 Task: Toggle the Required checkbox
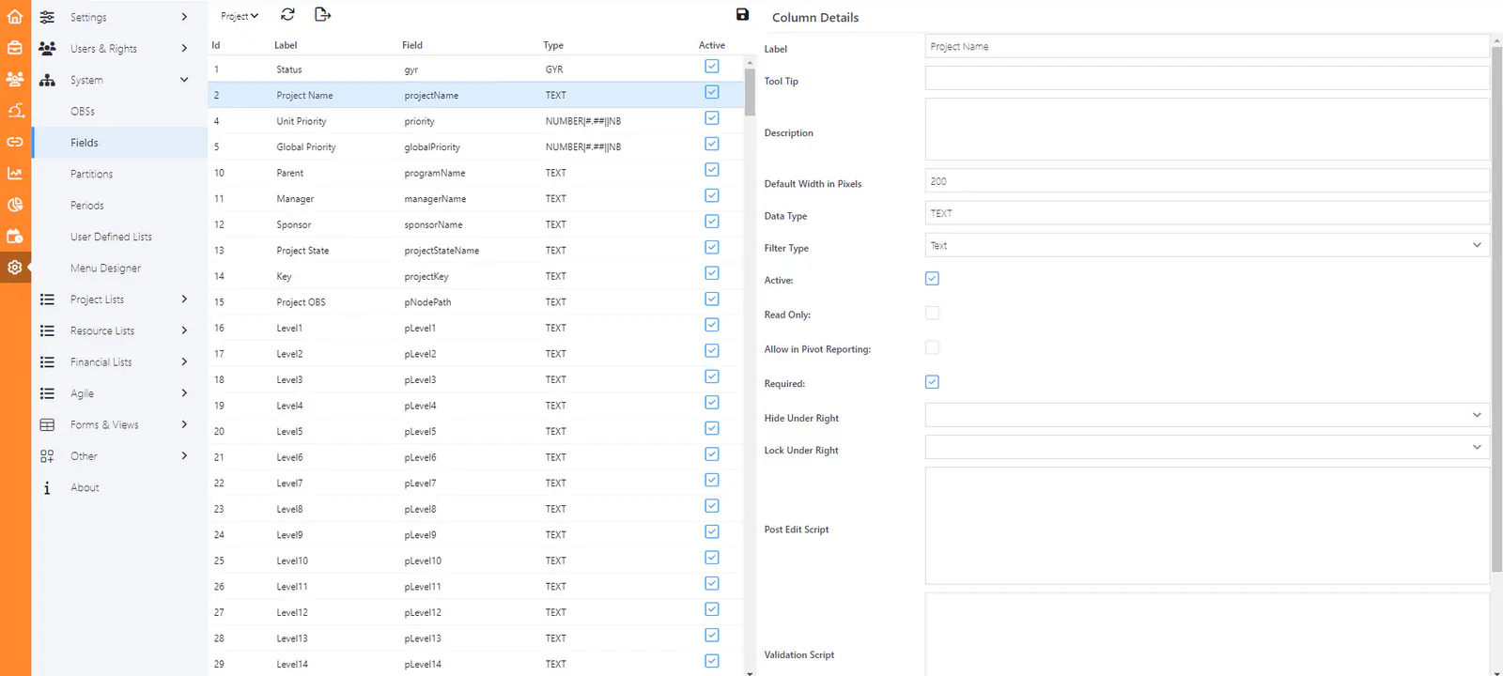click(x=932, y=382)
